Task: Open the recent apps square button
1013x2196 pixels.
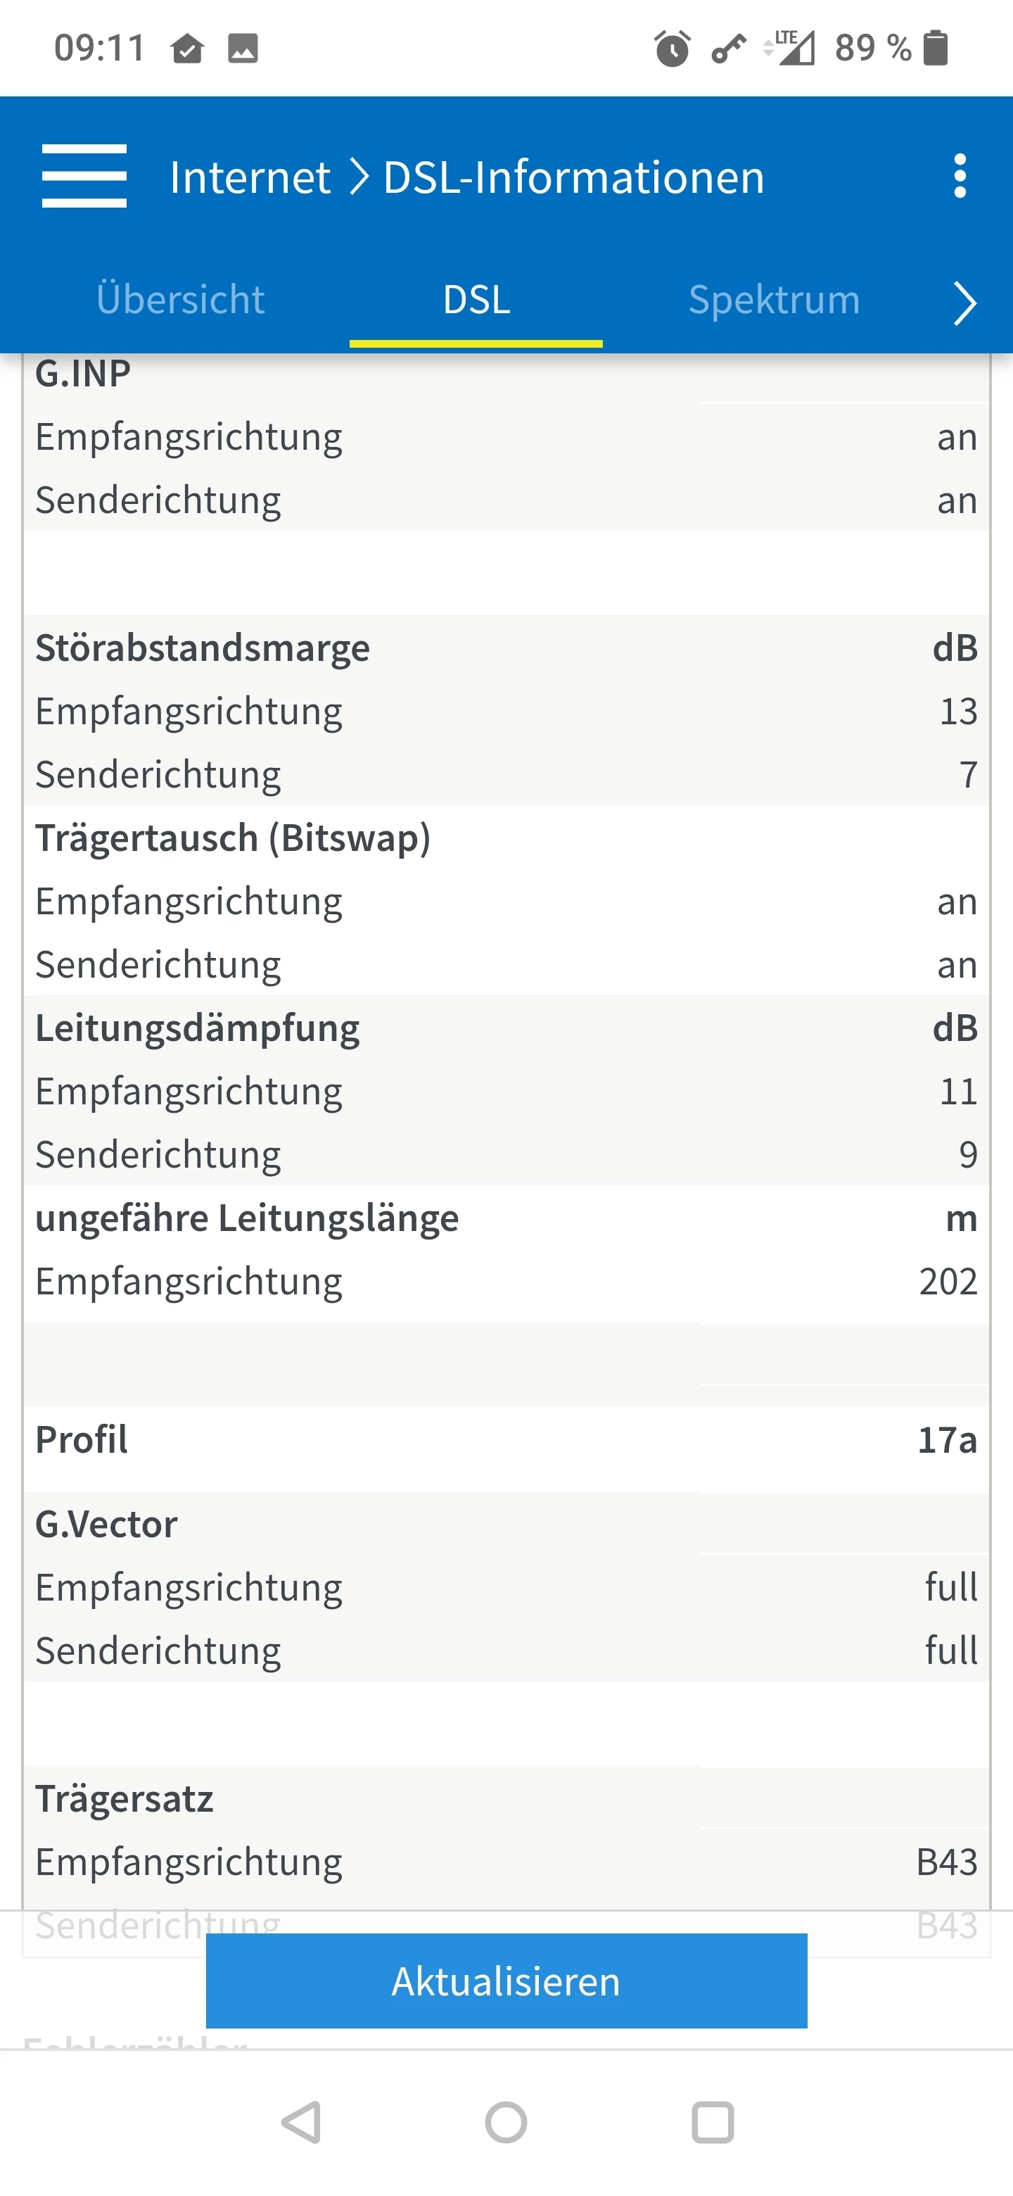Action: (712, 2122)
